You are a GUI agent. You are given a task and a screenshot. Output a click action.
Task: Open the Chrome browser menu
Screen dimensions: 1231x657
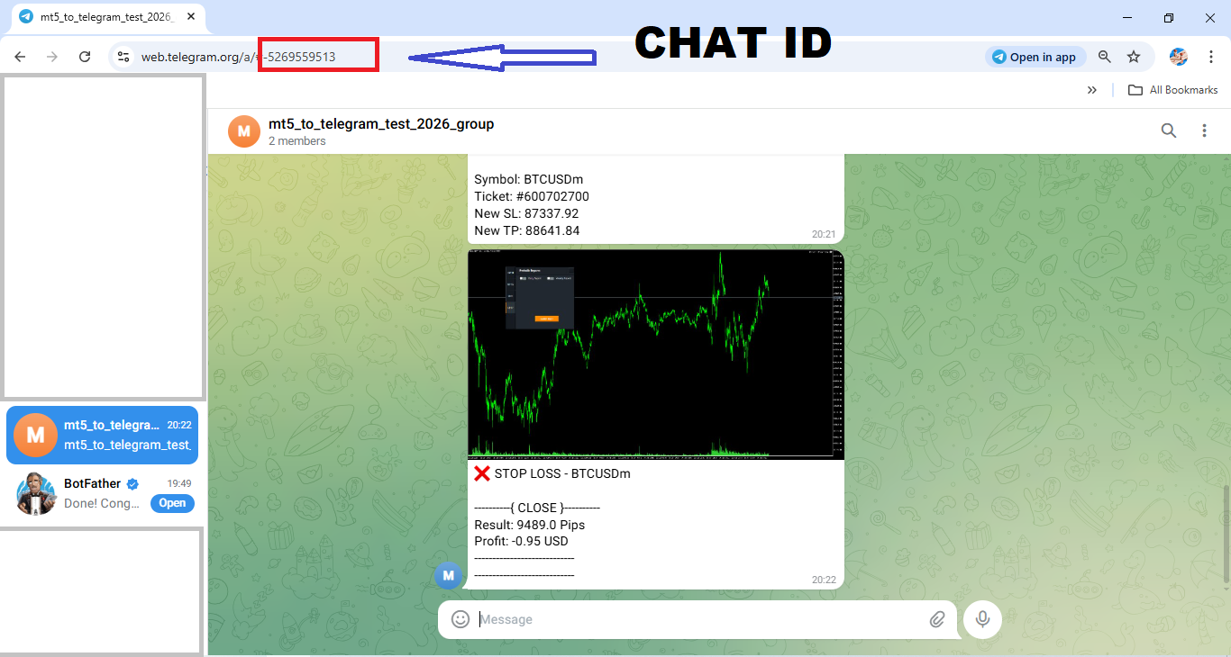(1211, 56)
